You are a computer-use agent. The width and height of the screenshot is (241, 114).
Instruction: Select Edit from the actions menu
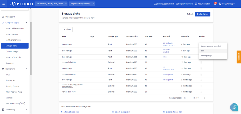click(x=203, y=51)
